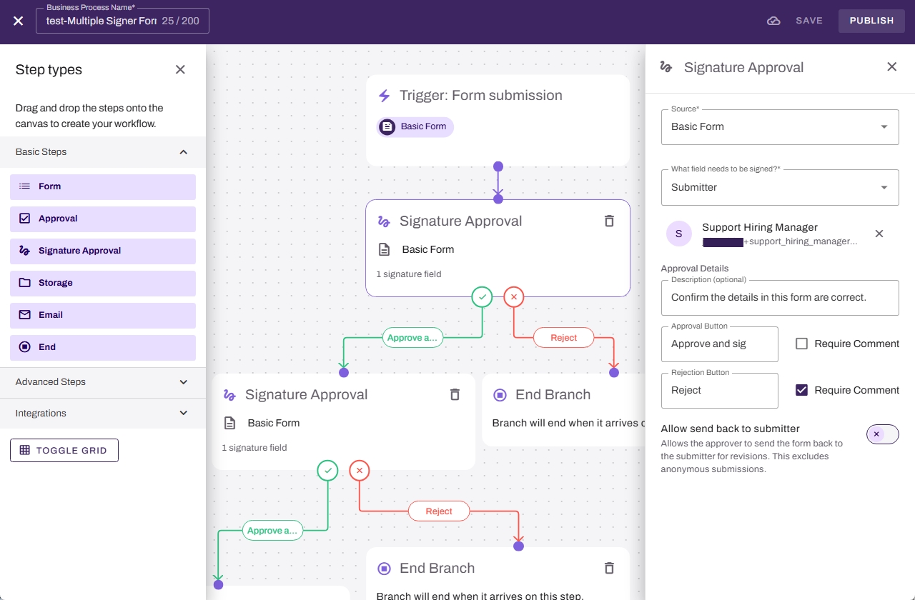915x600 pixels.
Task: Click the cloud sync status icon beside SAVE
Action: point(773,21)
